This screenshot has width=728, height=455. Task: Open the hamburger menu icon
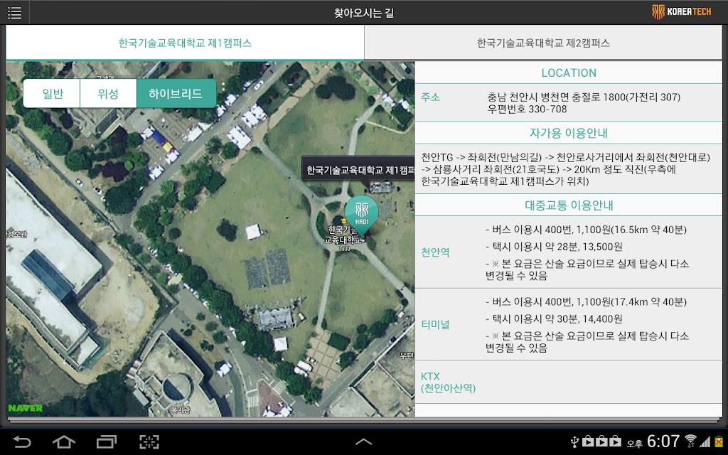pos(14,13)
